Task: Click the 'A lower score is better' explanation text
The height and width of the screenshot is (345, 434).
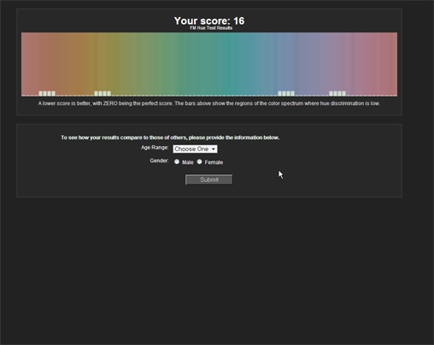Action: tap(209, 103)
